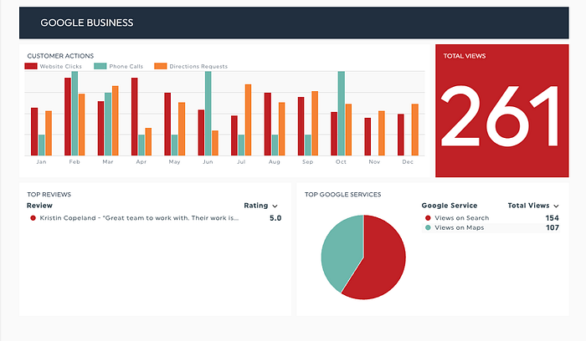
Task: Click the Google Business header title
Action: coord(87,23)
